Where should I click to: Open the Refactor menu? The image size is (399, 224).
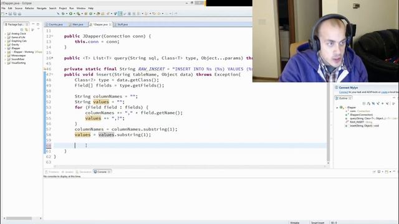(x=29, y=8)
